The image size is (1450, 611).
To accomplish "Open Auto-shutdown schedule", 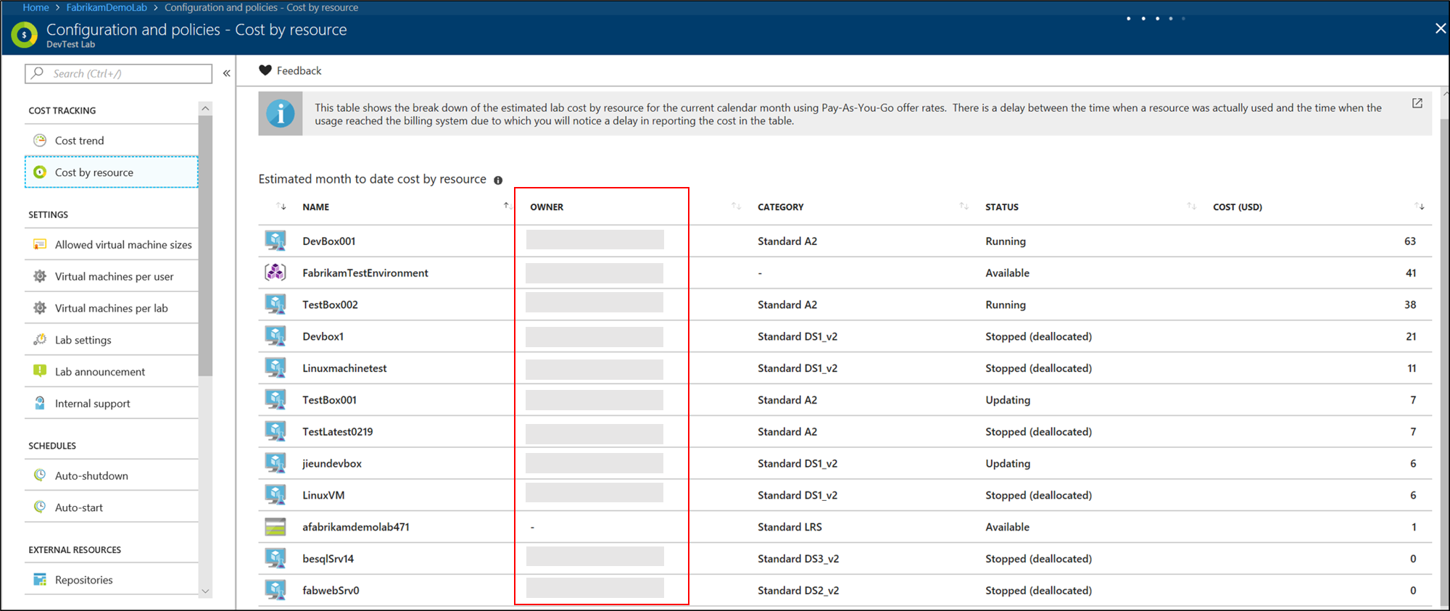I will point(112,475).
